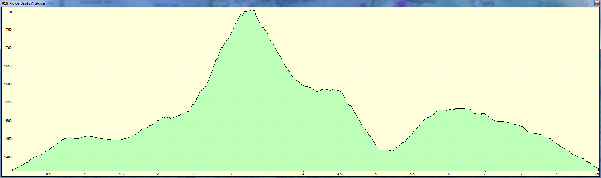Select the 1700 altitude axis label

pyautogui.click(x=8, y=48)
